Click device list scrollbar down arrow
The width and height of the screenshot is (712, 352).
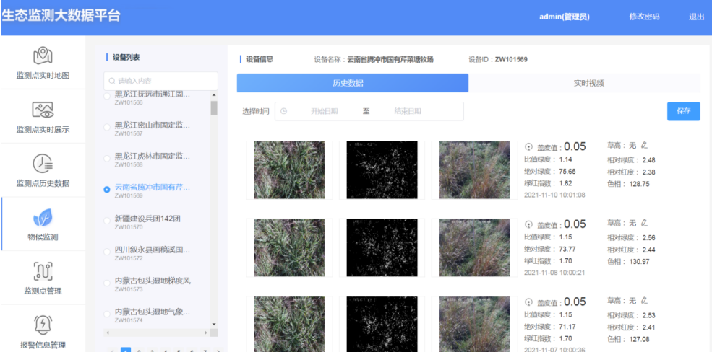point(214,325)
